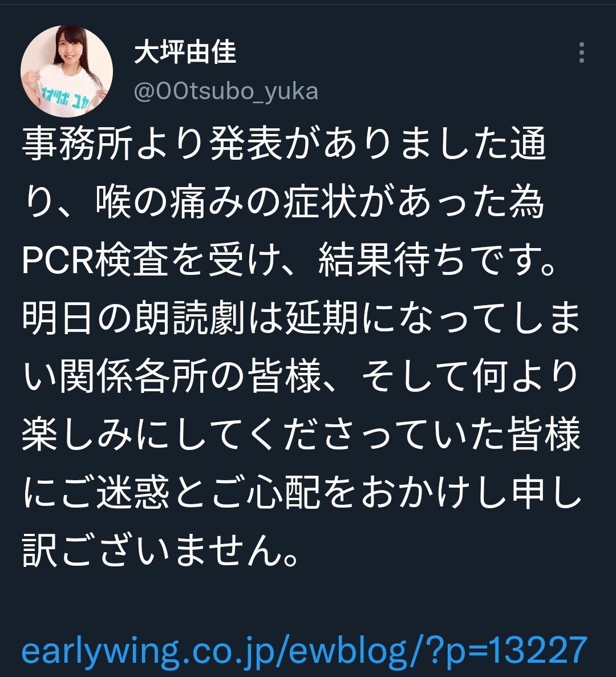The height and width of the screenshot is (677, 616).
Task: Click the tweet line starting with 事務所より発表
Action: point(285,144)
